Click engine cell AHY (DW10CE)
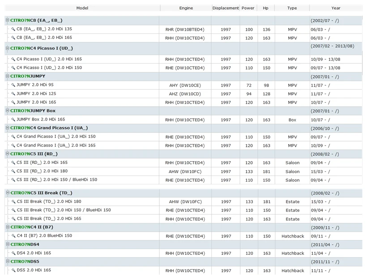Image resolution: width=367 pixels, height=279 pixels. [185, 85]
